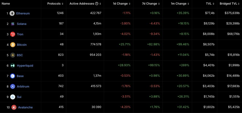
Task: Click the blue Base logo icon
Action: pyautogui.click(x=13, y=76)
